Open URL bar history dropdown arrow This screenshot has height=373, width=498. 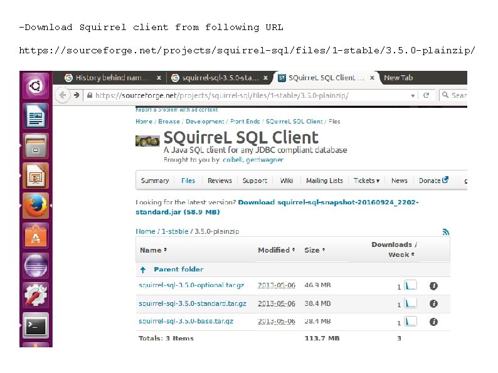point(413,95)
